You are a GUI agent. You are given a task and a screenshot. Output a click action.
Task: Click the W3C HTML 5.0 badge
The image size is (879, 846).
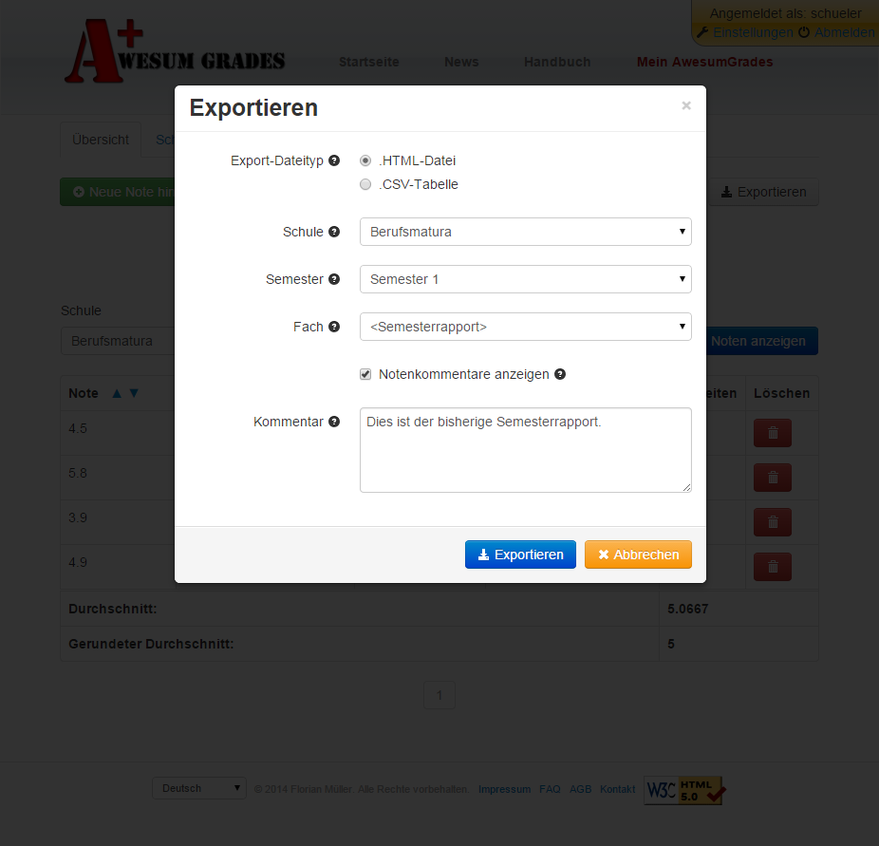click(684, 789)
